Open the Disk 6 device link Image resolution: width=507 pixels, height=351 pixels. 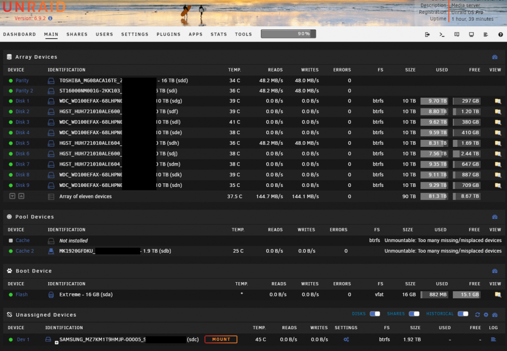coord(22,153)
